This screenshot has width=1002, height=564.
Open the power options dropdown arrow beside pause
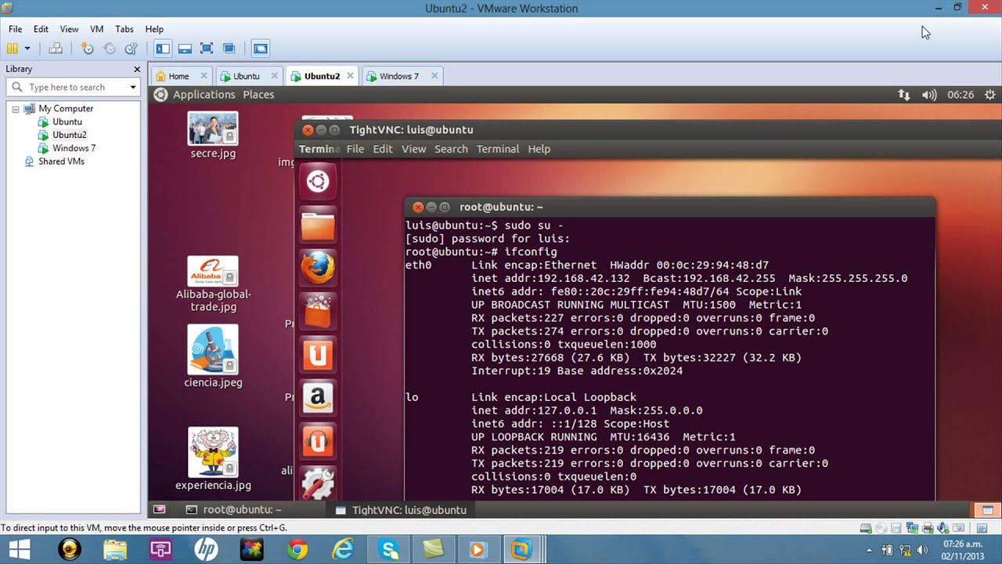tap(27, 49)
